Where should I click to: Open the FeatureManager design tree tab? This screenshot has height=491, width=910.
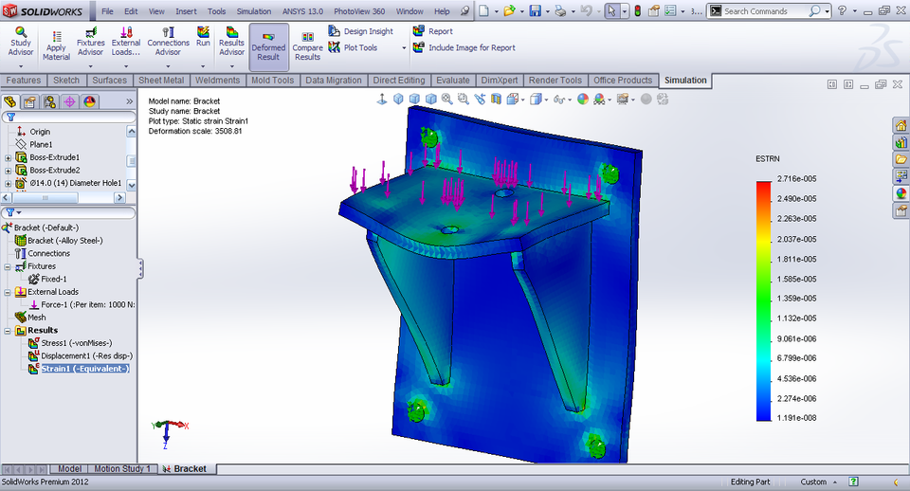click(x=9, y=102)
